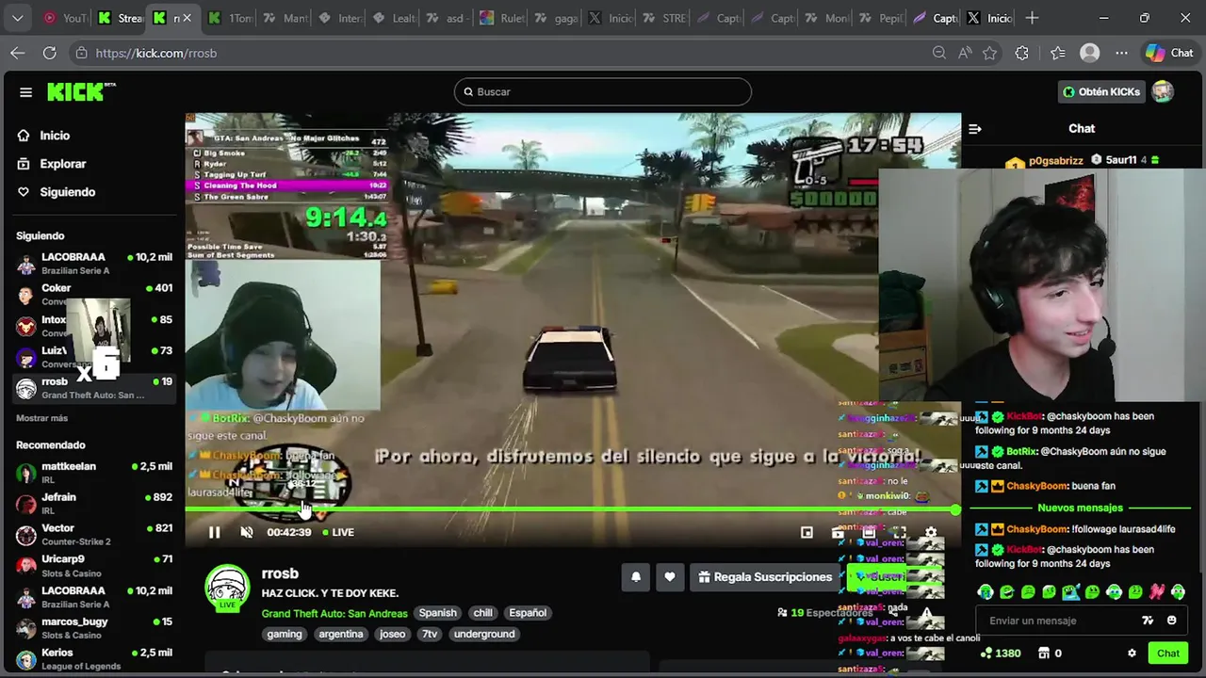Open Edge Copilot Chat button

tap(1170, 54)
